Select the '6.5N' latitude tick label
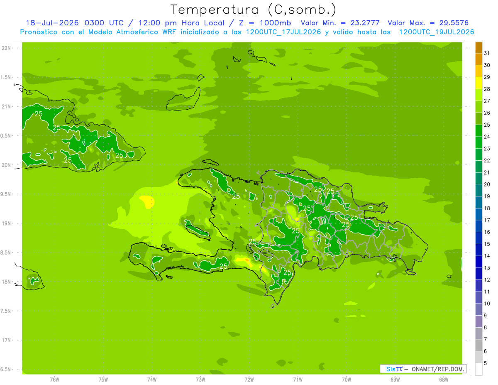Screen dimensions: 498x385 (x=6, y=370)
